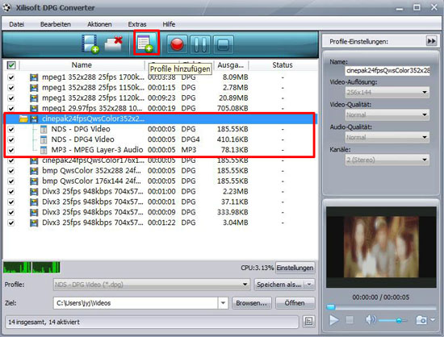Open the Kanäle dropdown
The height and width of the screenshot is (337, 444).
(x=387, y=160)
